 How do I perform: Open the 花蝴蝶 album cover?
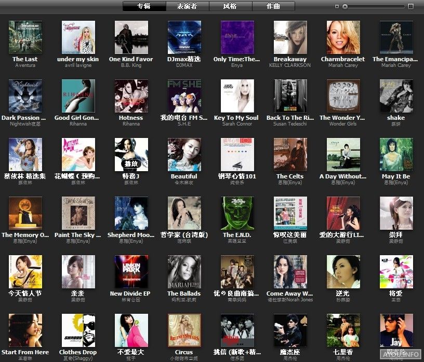coord(78,155)
